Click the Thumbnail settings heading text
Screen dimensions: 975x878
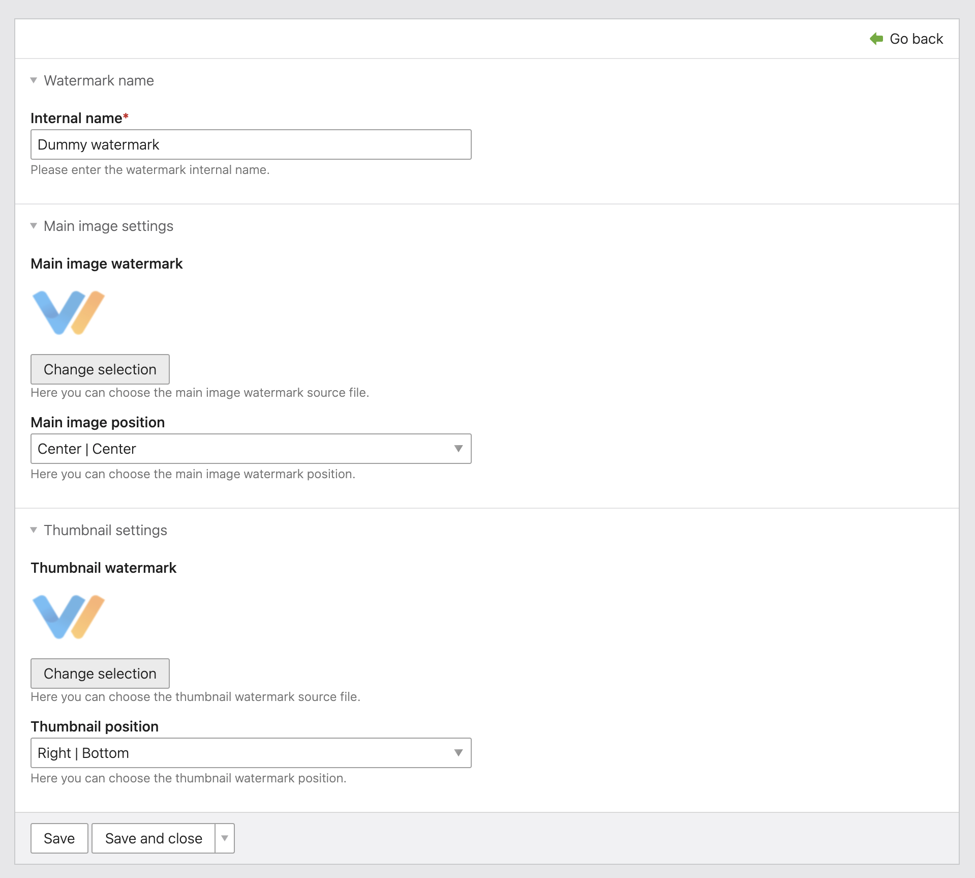pyautogui.click(x=105, y=530)
